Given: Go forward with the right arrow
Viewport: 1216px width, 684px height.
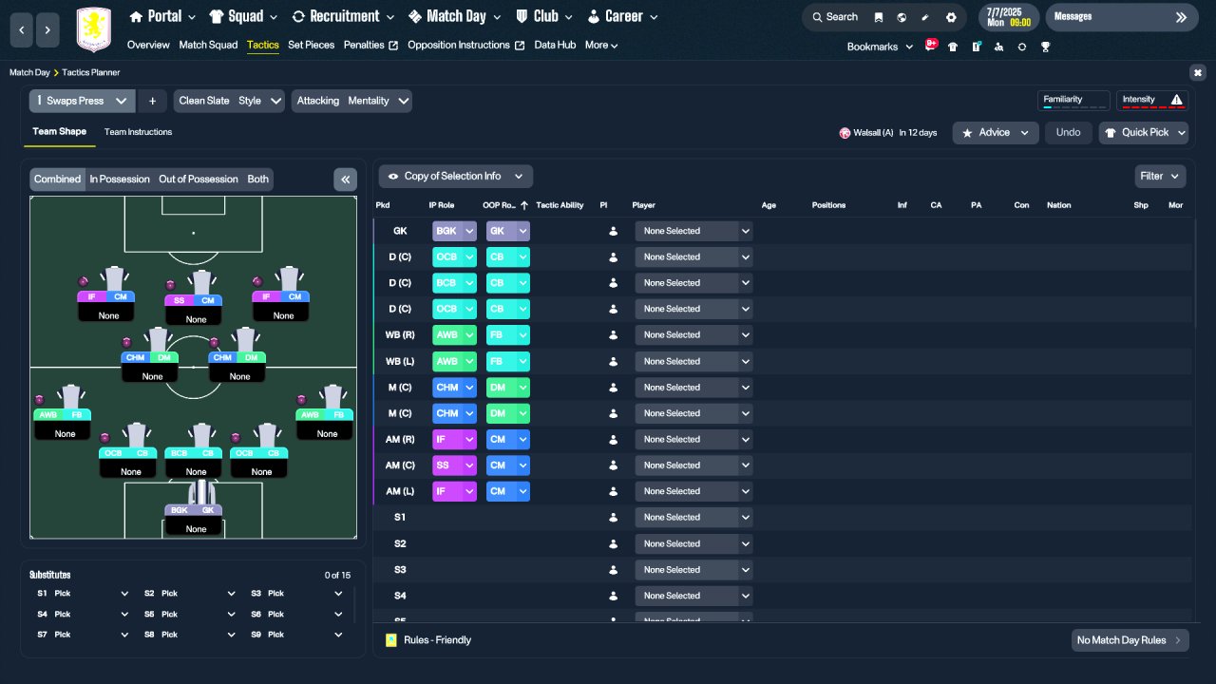Looking at the screenshot, I should coord(47,30).
